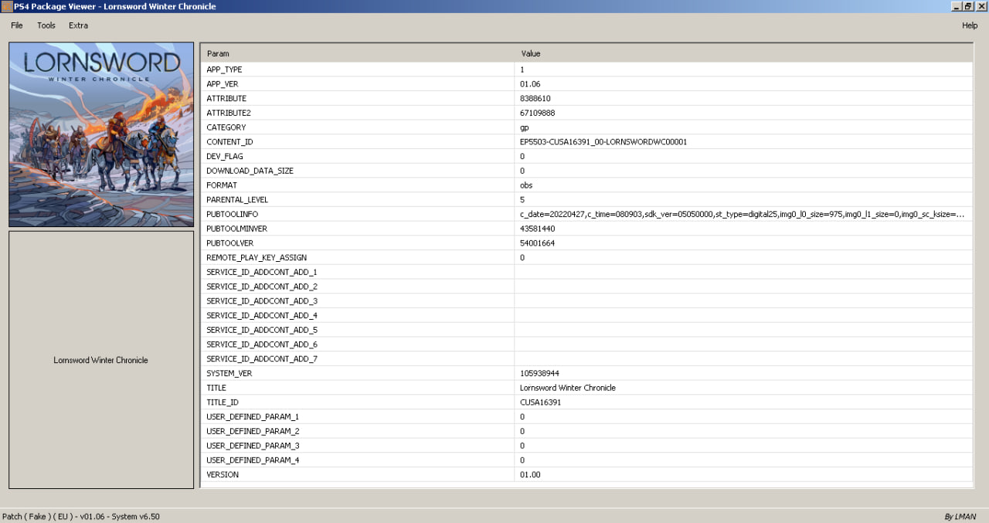Viewport: 989px width, 523px height.
Task: Click the SERVICE_ID_ADDCONT_ADD_2 row
Action: point(586,287)
